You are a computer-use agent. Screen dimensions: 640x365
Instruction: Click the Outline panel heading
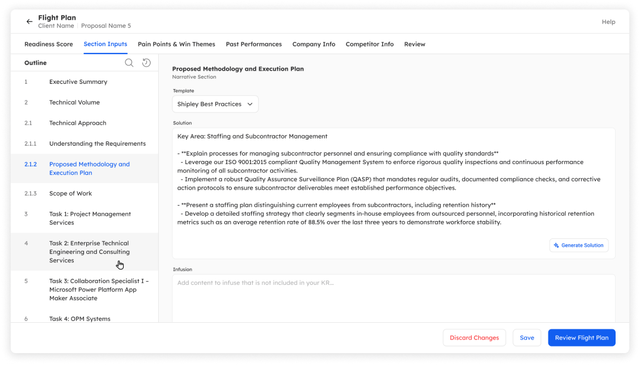click(36, 63)
